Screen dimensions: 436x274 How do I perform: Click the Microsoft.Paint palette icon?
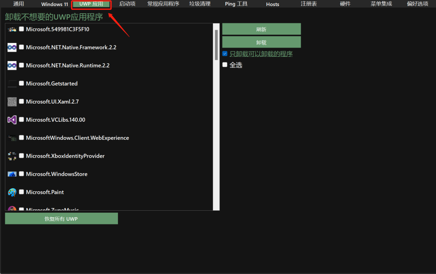12,192
